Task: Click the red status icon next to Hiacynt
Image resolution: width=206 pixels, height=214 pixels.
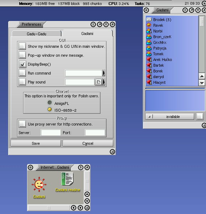Action: point(149,82)
